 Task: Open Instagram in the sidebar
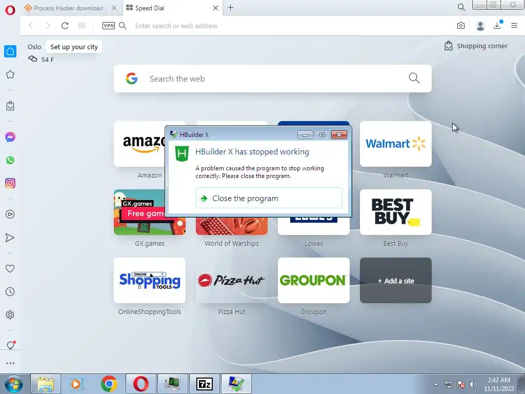[x=10, y=183]
